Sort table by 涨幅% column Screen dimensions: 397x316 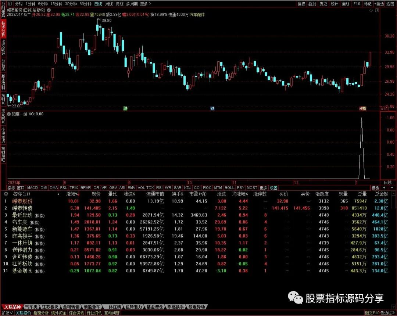(x=73, y=194)
